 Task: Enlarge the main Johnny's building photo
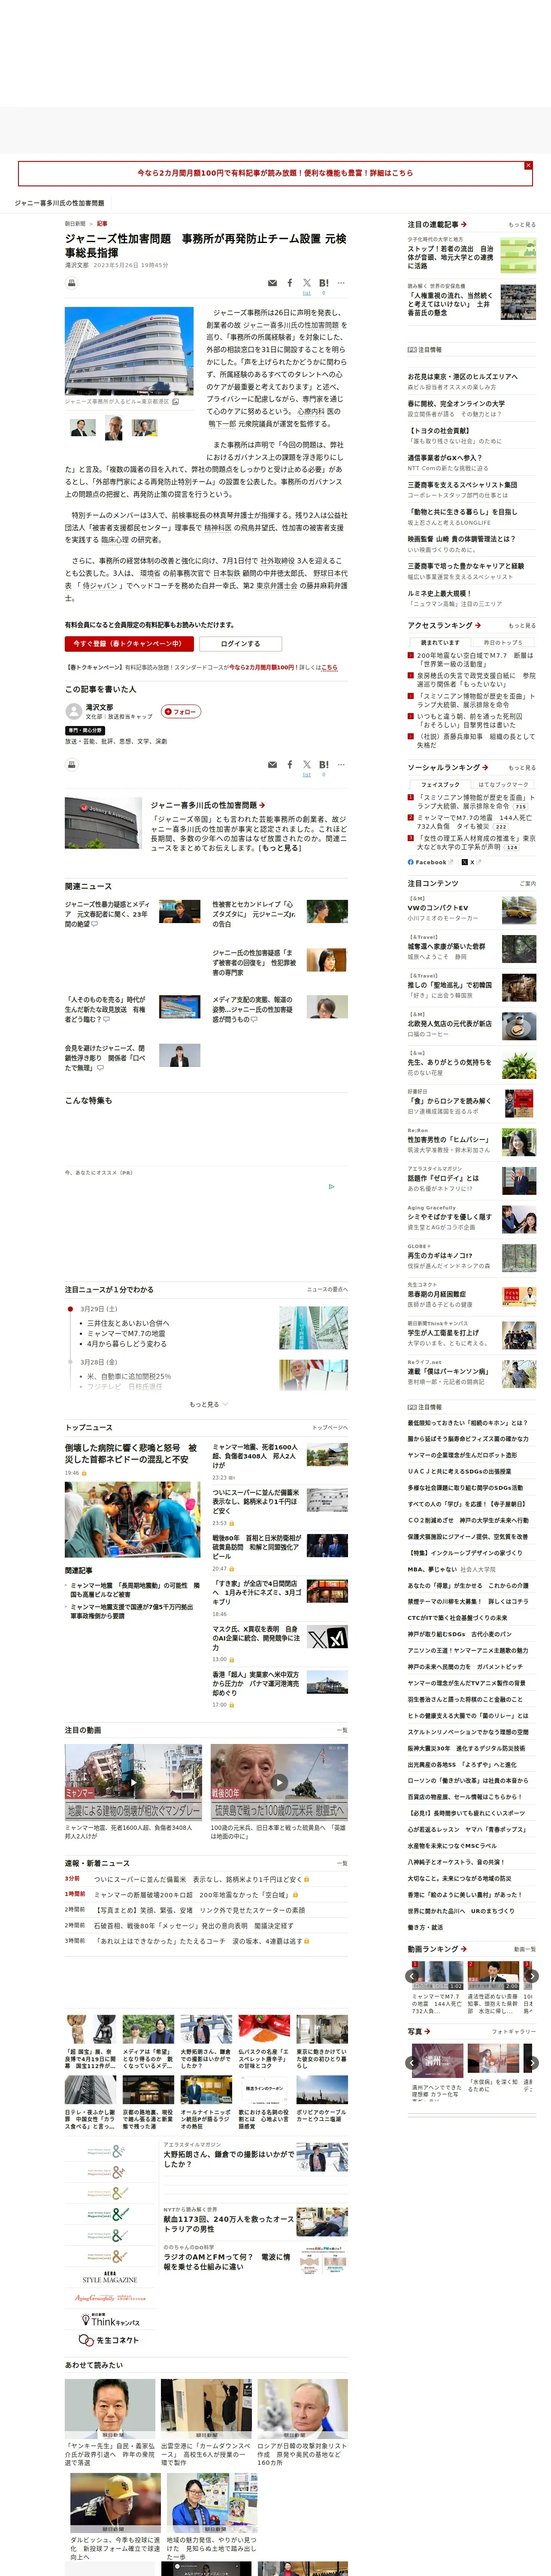129,352
